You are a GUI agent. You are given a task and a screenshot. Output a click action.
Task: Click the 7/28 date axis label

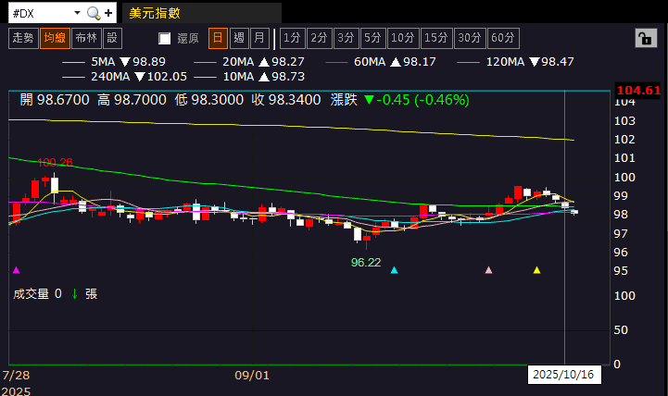[16, 376]
